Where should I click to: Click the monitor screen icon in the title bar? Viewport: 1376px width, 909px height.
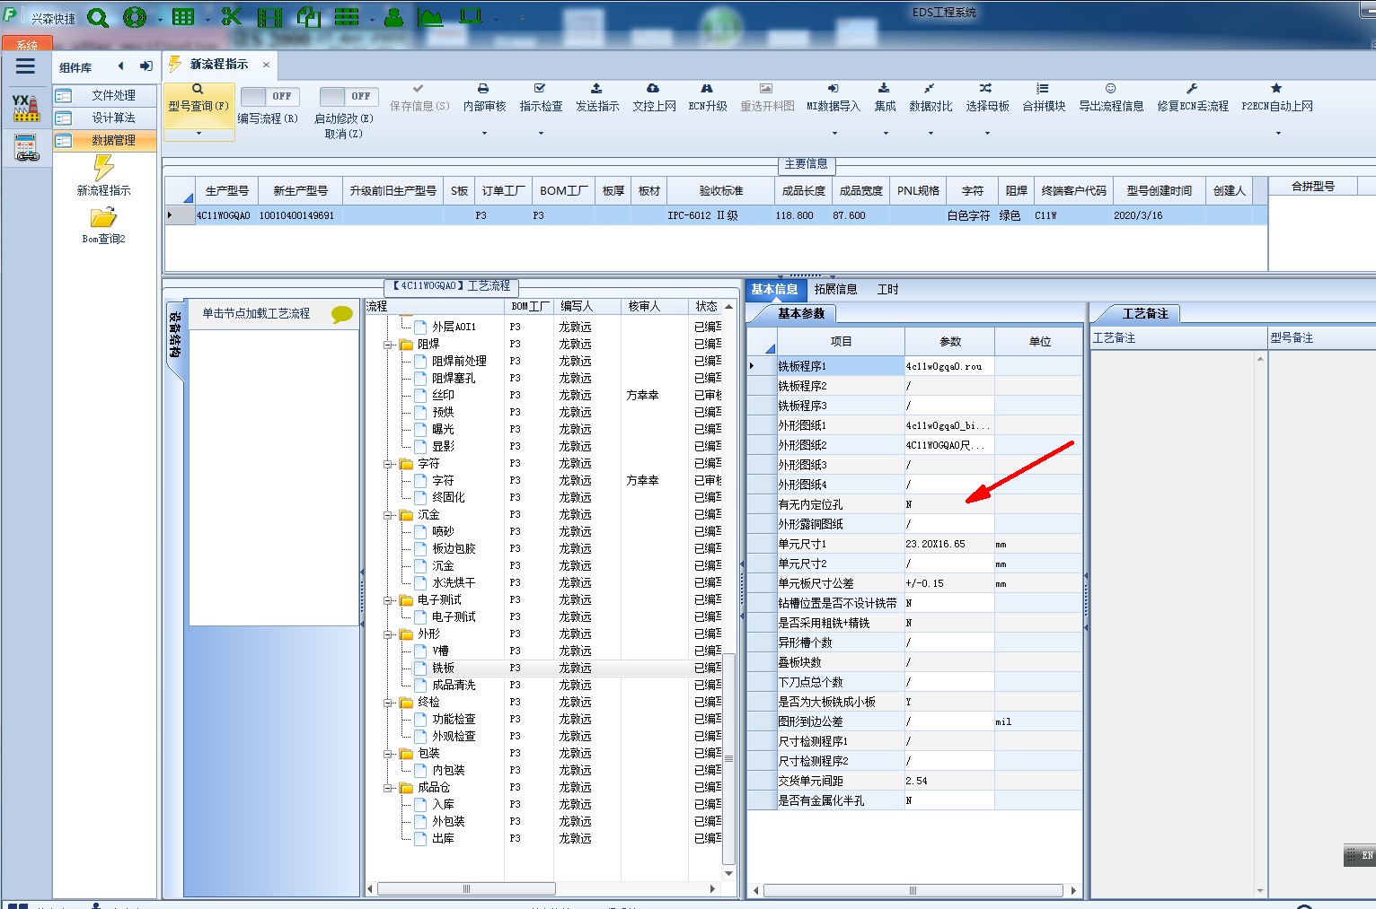471,16
